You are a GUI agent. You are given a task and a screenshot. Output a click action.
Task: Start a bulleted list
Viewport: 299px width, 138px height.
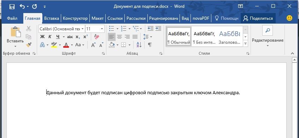click(112, 29)
